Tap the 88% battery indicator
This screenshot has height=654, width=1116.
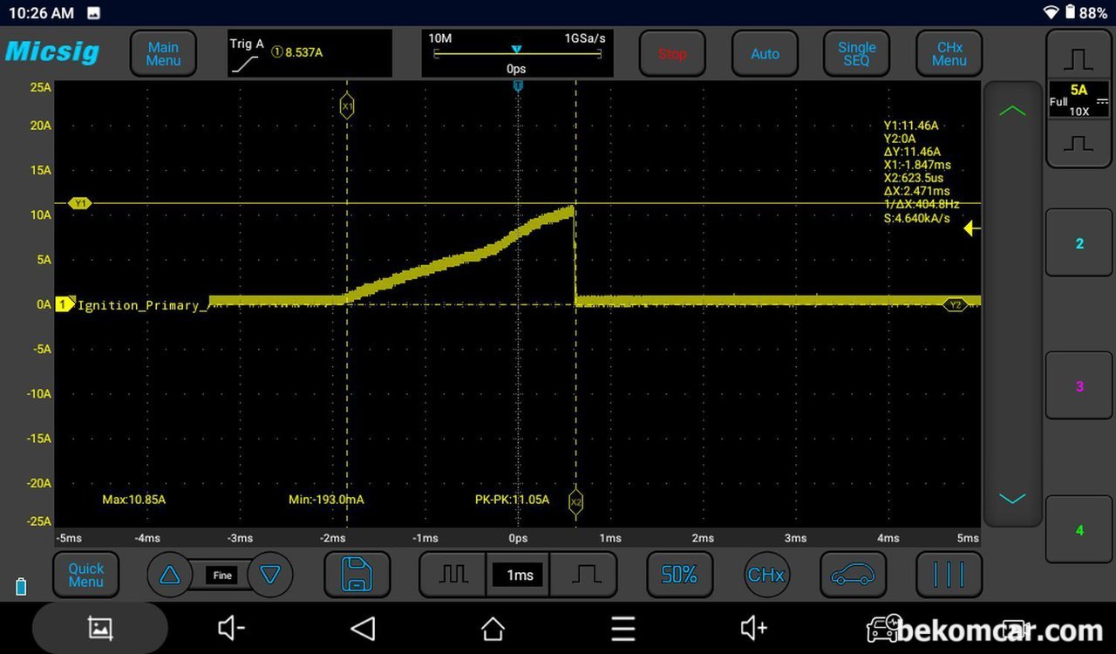pos(1086,12)
